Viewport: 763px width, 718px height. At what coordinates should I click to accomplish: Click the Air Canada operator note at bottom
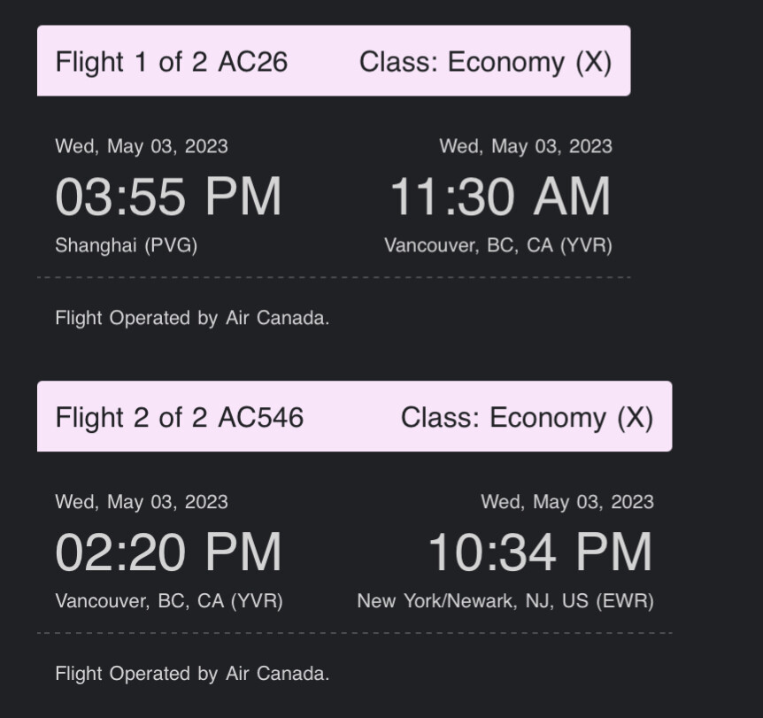tap(192, 674)
